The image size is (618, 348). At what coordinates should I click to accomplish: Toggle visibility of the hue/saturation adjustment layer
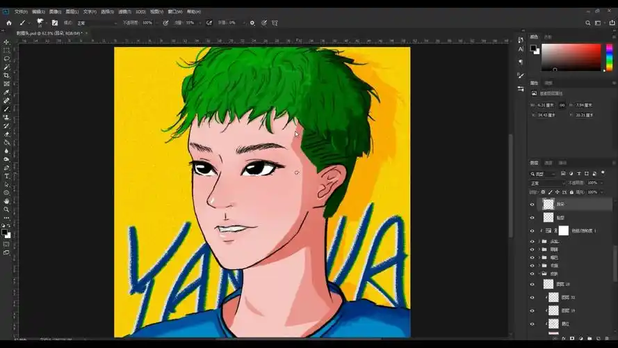pos(532,230)
